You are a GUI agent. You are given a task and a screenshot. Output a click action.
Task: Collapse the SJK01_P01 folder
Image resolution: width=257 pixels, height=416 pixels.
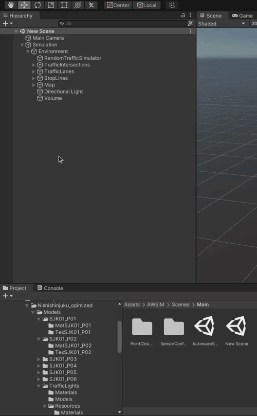(x=39, y=319)
